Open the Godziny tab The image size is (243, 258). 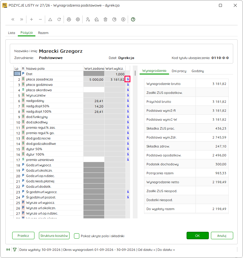coord(198,71)
